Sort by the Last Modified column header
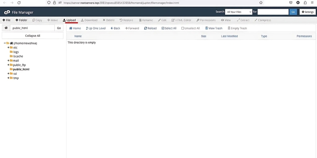317x158 pixels. (229, 36)
